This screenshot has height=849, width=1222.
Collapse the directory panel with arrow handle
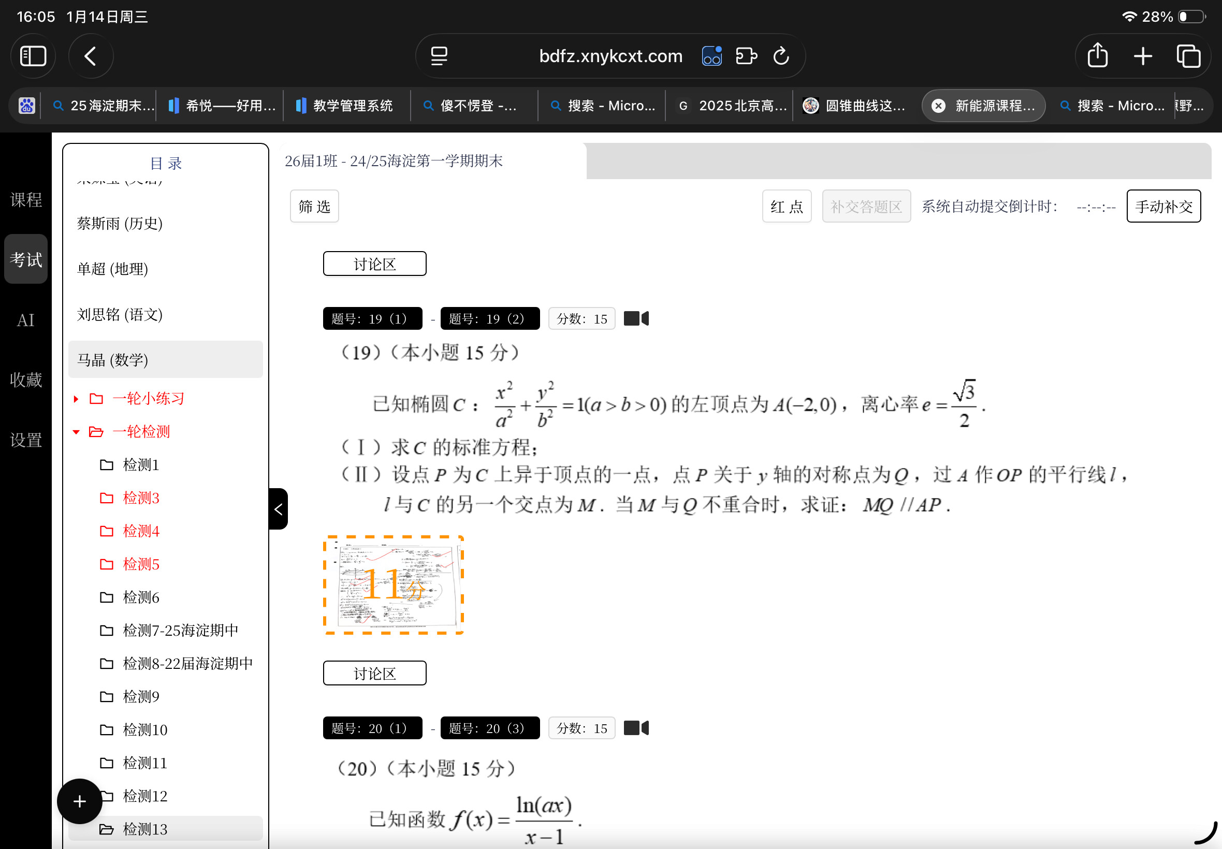[278, 509]
